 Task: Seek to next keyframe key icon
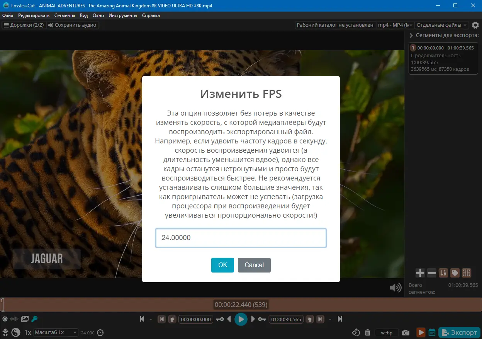pos(262,319)
